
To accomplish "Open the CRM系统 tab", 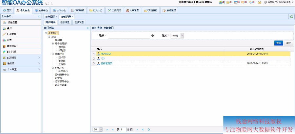I will pyautogui.click(x=77, y=10).
